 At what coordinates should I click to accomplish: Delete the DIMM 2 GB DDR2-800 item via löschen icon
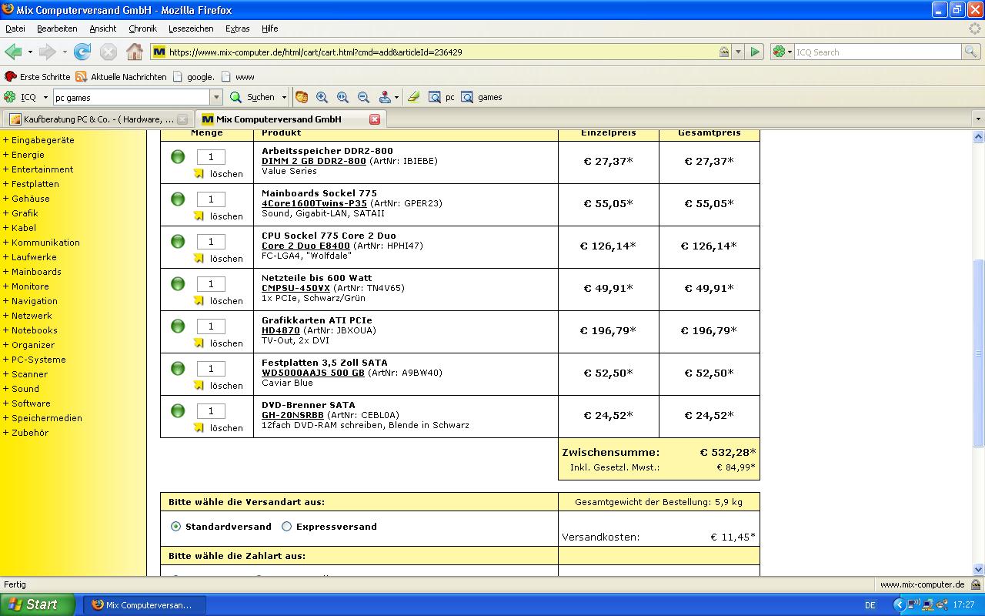(199, 173)
